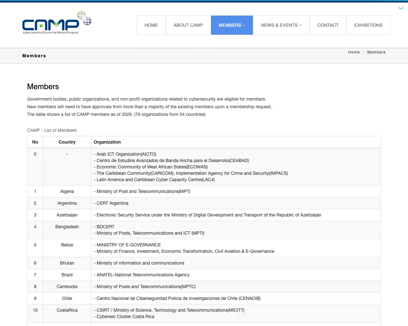Click the Argentina country cell
Image resolution: width=408 pixels, height=326 pixels.
click(x=67, y=203)
